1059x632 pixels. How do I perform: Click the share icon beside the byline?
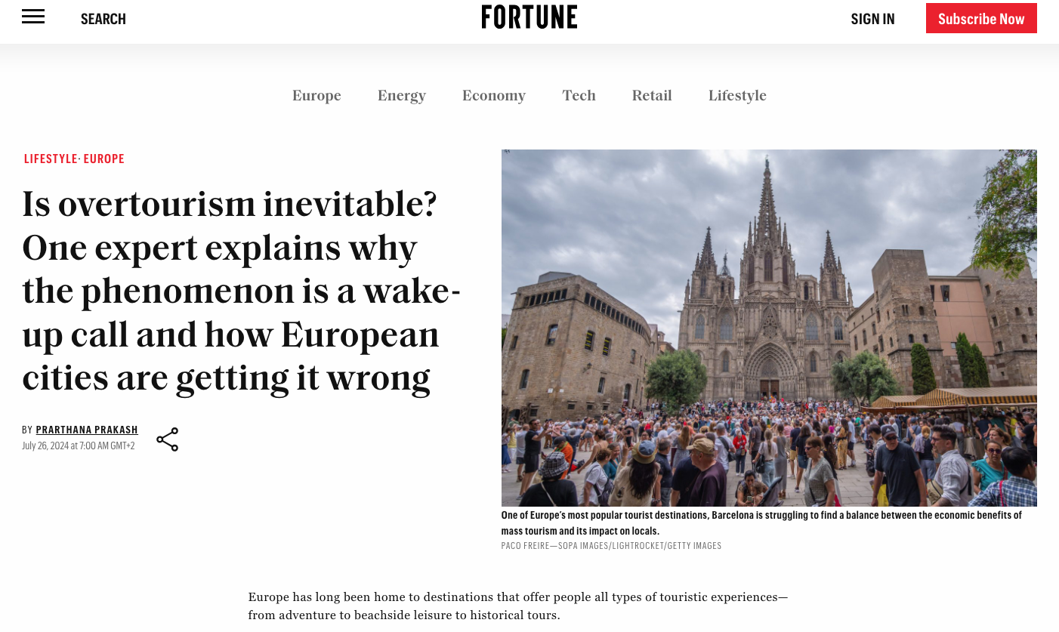[x=168, y=439]
